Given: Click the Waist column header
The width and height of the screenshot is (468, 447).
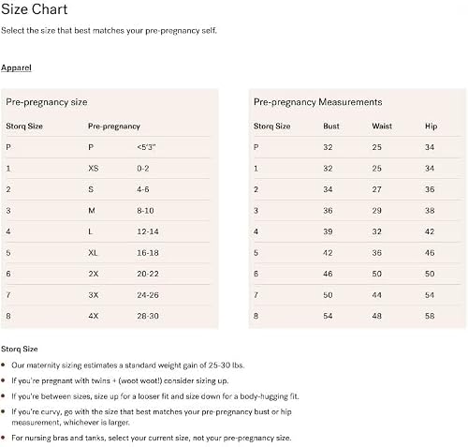Looking at the screenshot, I should pyautogui.click(x=382, y=127).
